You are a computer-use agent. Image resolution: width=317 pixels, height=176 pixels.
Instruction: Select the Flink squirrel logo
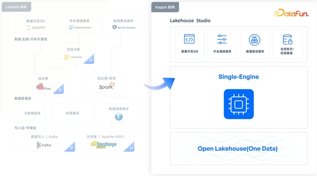(44, 87)
